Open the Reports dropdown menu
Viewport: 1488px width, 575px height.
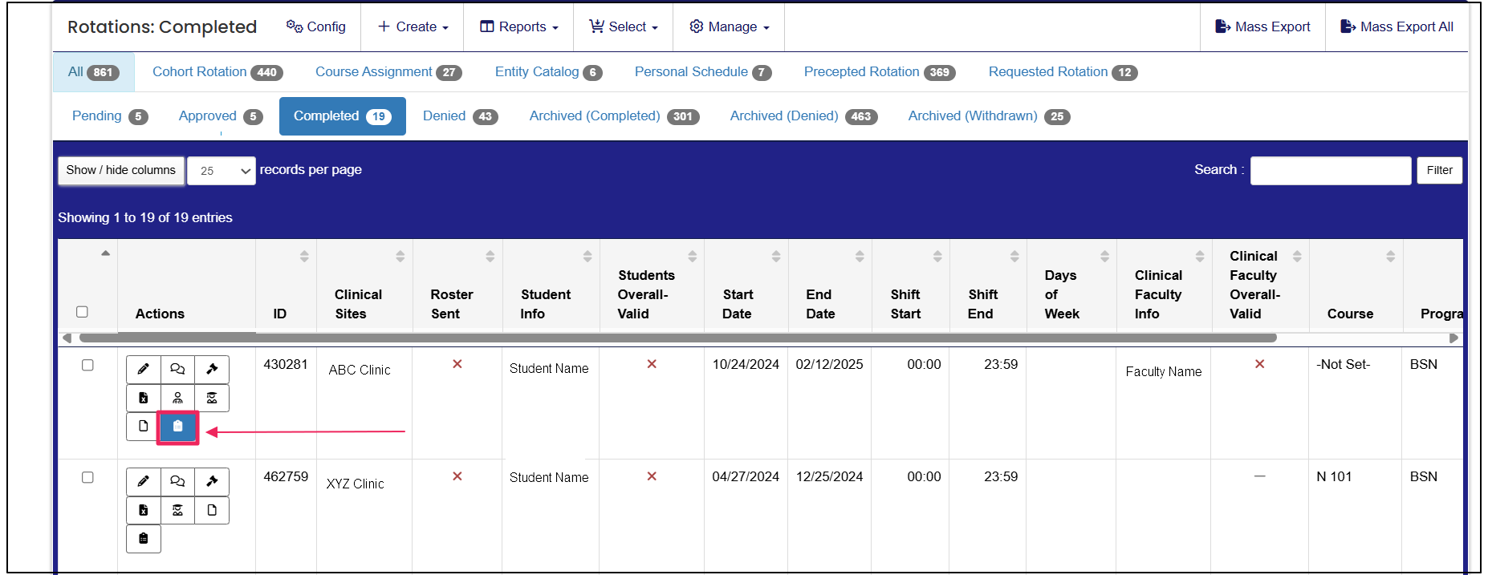click(x=518, y=26)
